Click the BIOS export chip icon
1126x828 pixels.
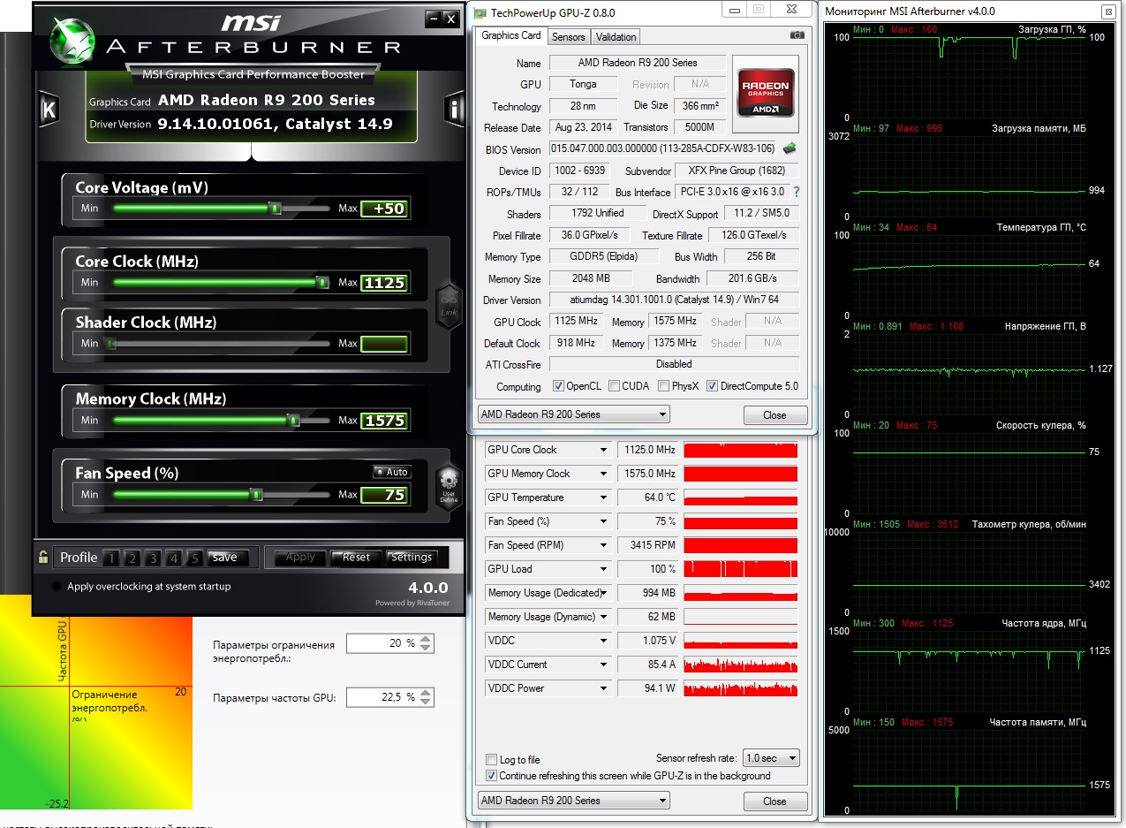click(790, 148)
